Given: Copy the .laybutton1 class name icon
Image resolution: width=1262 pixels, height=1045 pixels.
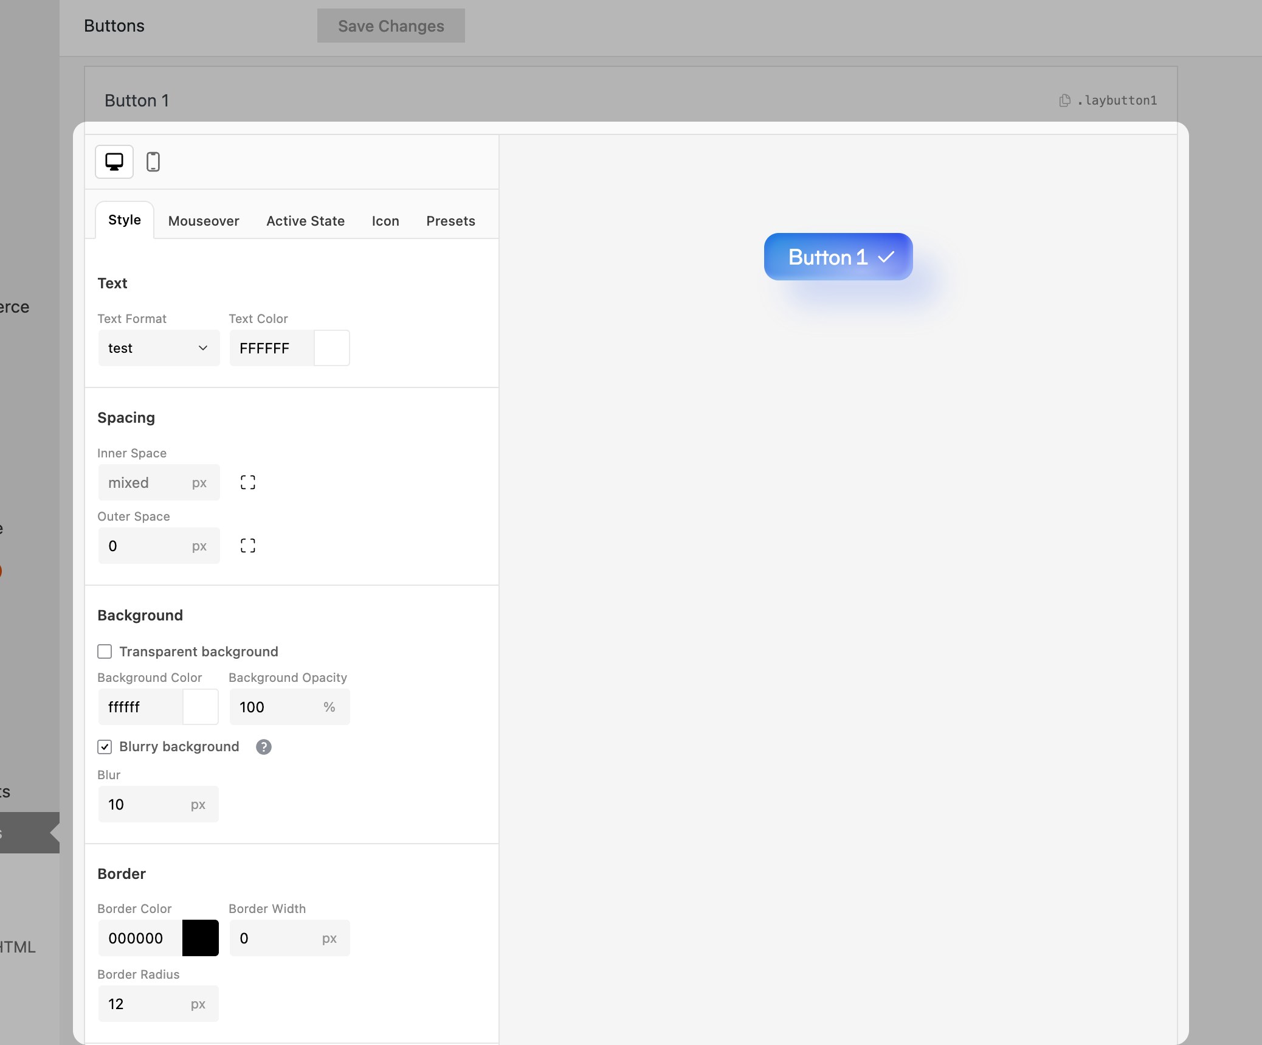Looking at the screenshot, I should click(x=1064, y=100).
